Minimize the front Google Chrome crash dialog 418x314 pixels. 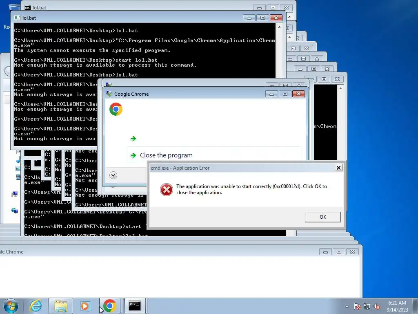271,94
